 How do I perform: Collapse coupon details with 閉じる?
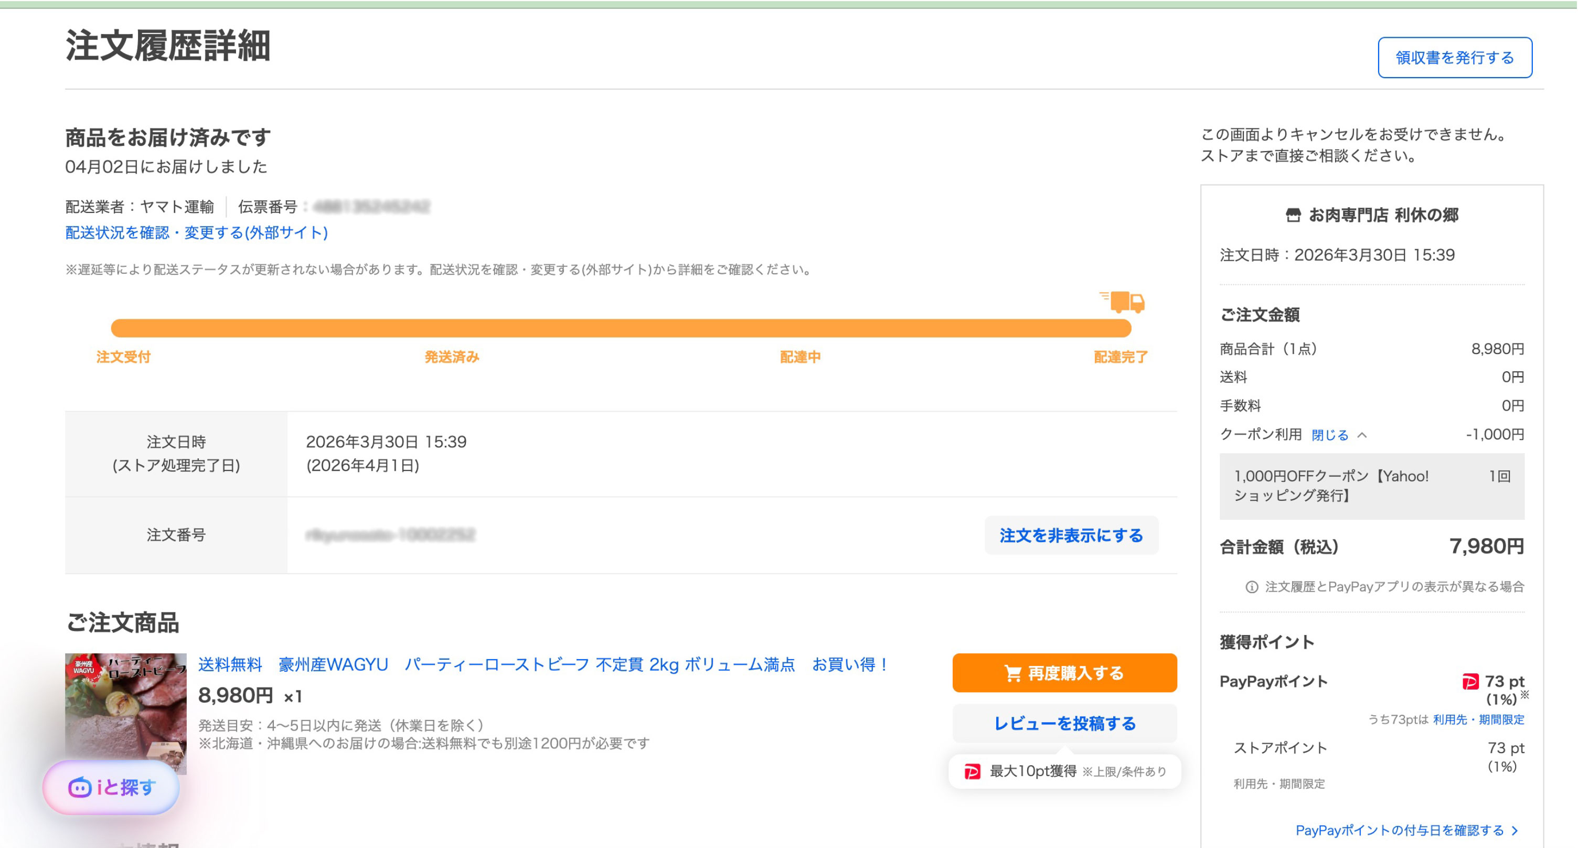(x=1330, y=435)
